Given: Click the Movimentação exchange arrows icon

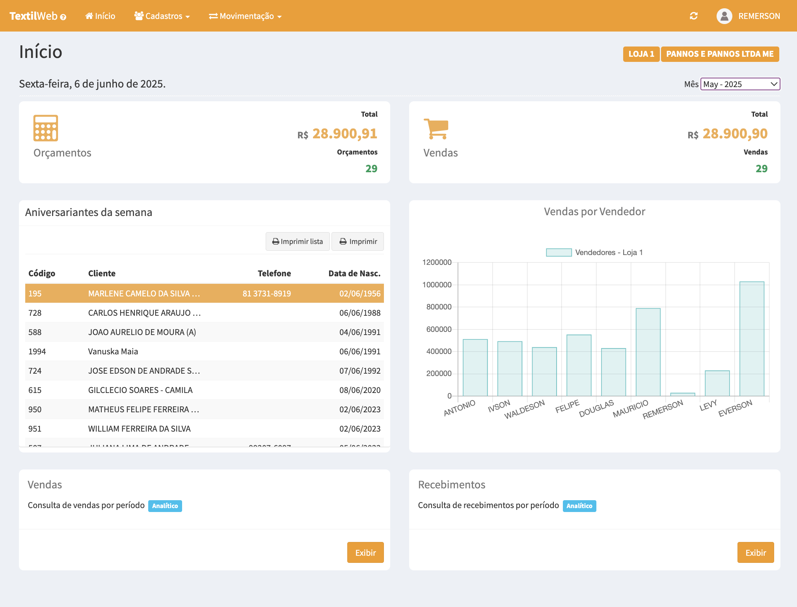Looking at the screenshot, I should point(213,16).
